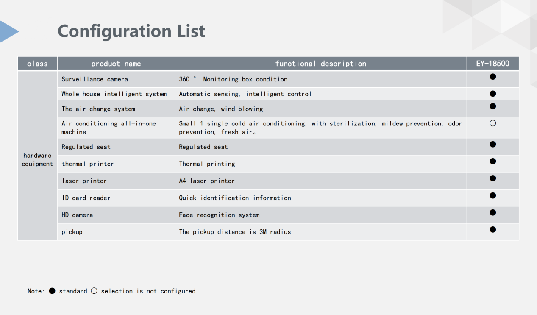Click the word 'standard' in the note
The width and height of the screenshot is (537, 315).
(x=73, y=291)
